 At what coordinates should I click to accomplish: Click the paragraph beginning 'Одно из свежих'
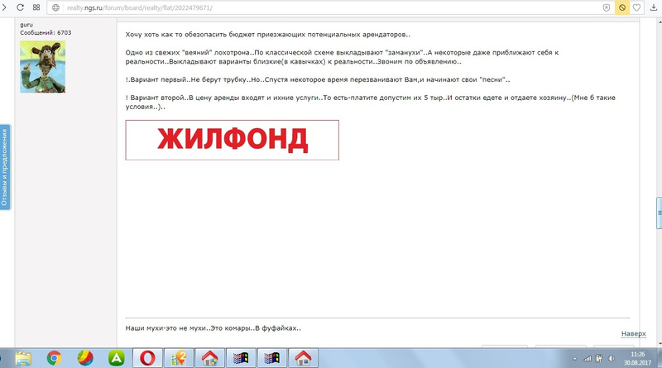pyautogui.click(x=342, y=57)
